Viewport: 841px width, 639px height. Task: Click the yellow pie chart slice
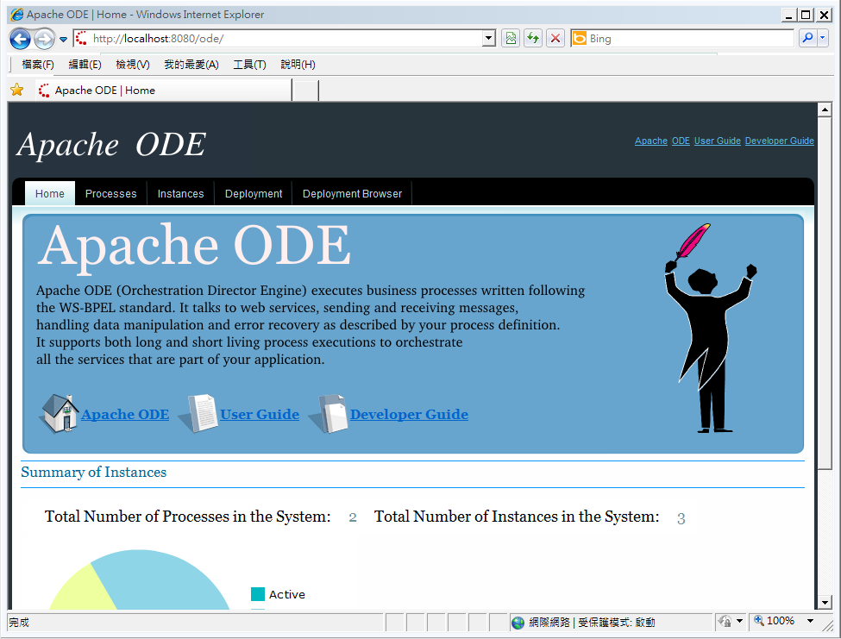coord(85,592)
